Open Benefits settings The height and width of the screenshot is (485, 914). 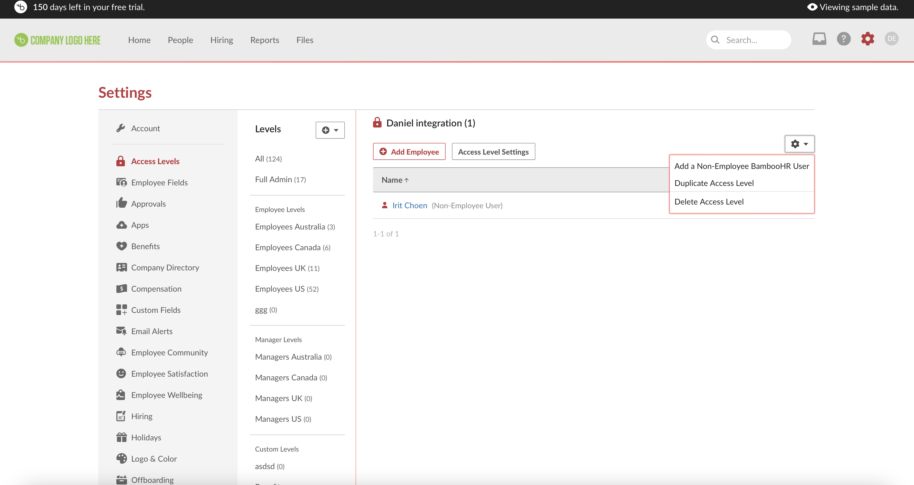tap(138, 246)
